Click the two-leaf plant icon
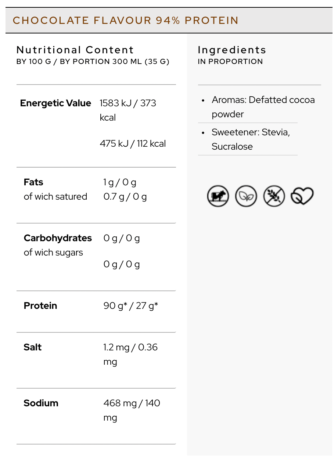This screenshot has height=464, width=334. tap(246, 196)
